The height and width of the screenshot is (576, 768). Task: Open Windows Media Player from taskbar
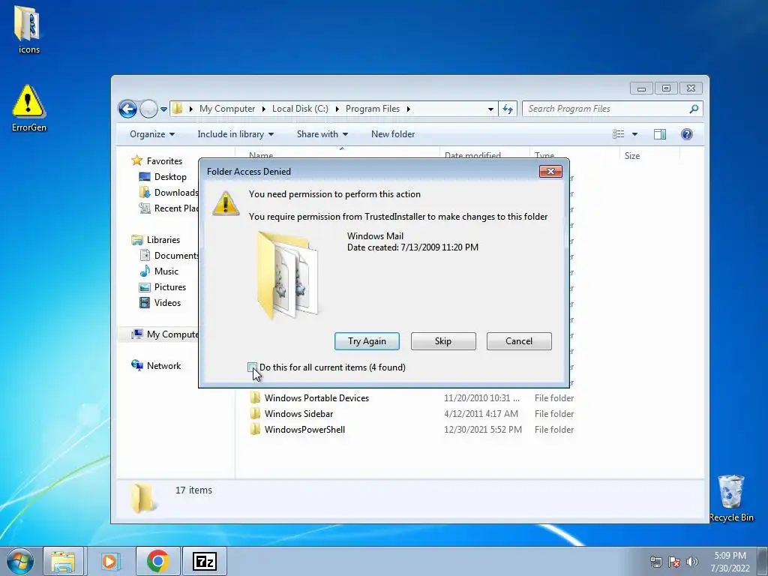(109, 561)
